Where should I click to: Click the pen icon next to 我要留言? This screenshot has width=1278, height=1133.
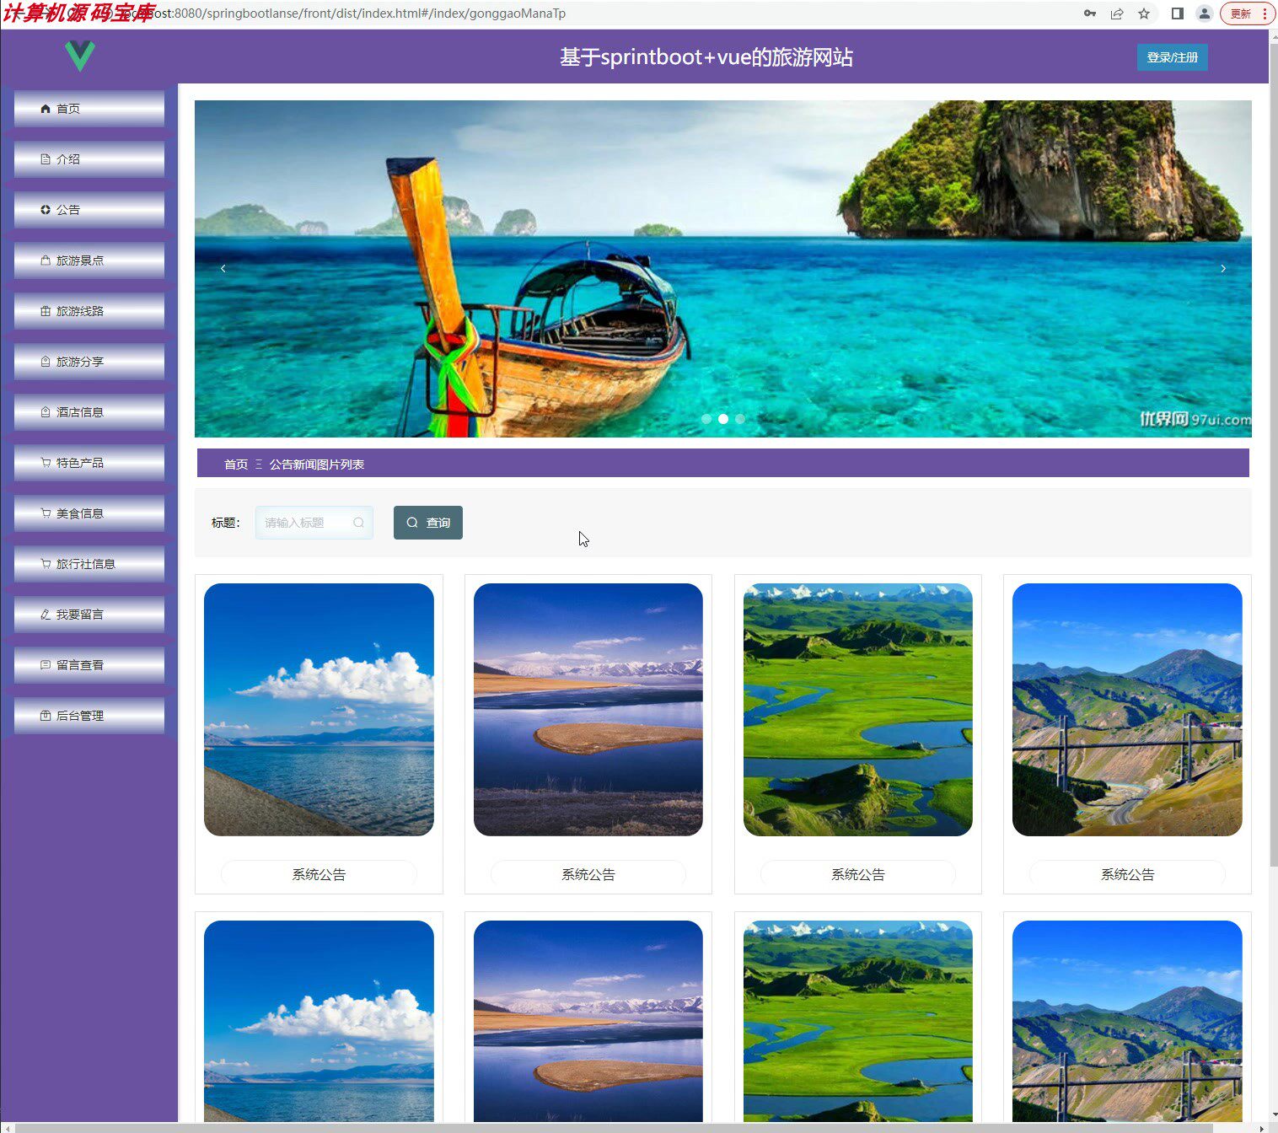point(46,614)
